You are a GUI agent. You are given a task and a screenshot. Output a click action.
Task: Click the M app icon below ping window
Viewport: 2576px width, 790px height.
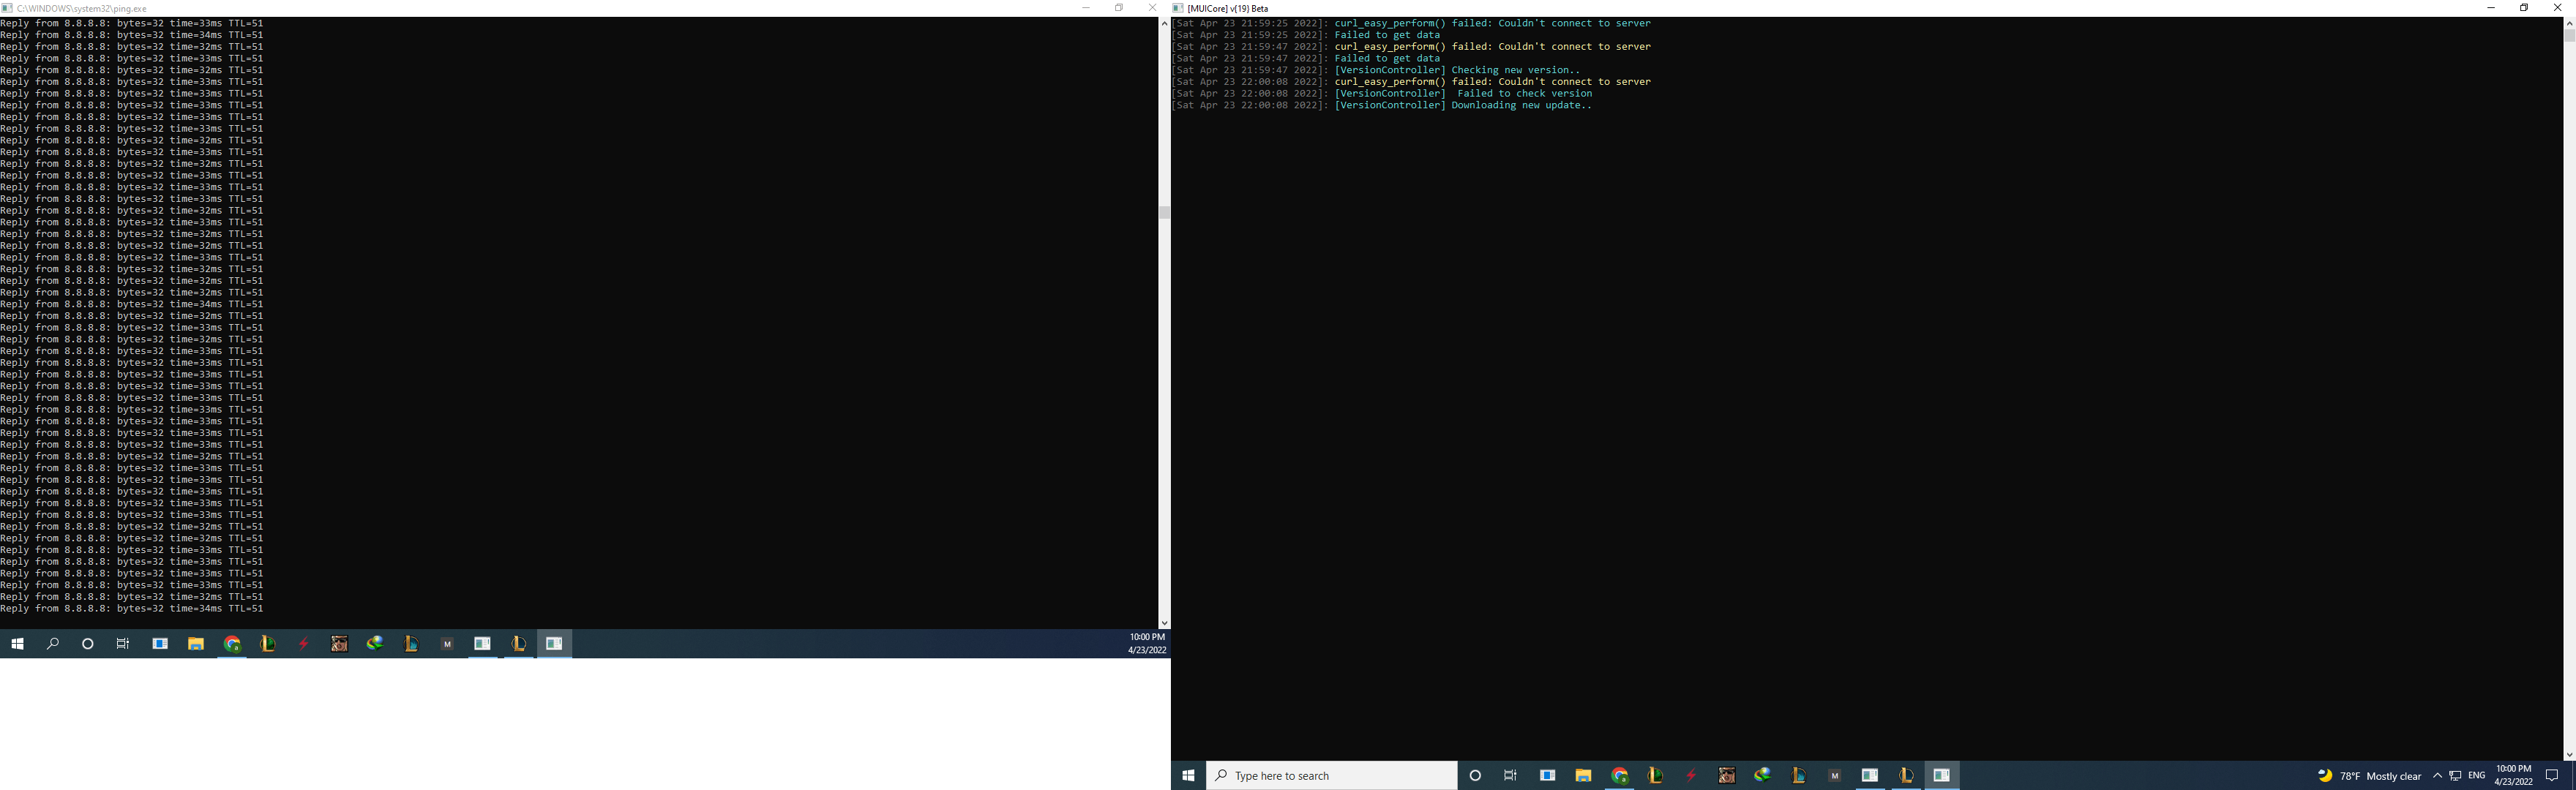447,644
